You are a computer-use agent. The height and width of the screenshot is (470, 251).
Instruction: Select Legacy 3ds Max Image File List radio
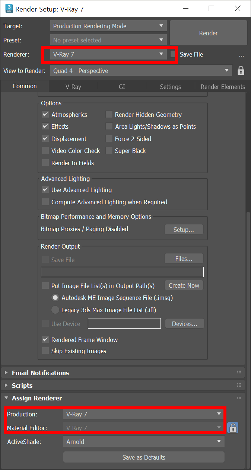point(55,310)
